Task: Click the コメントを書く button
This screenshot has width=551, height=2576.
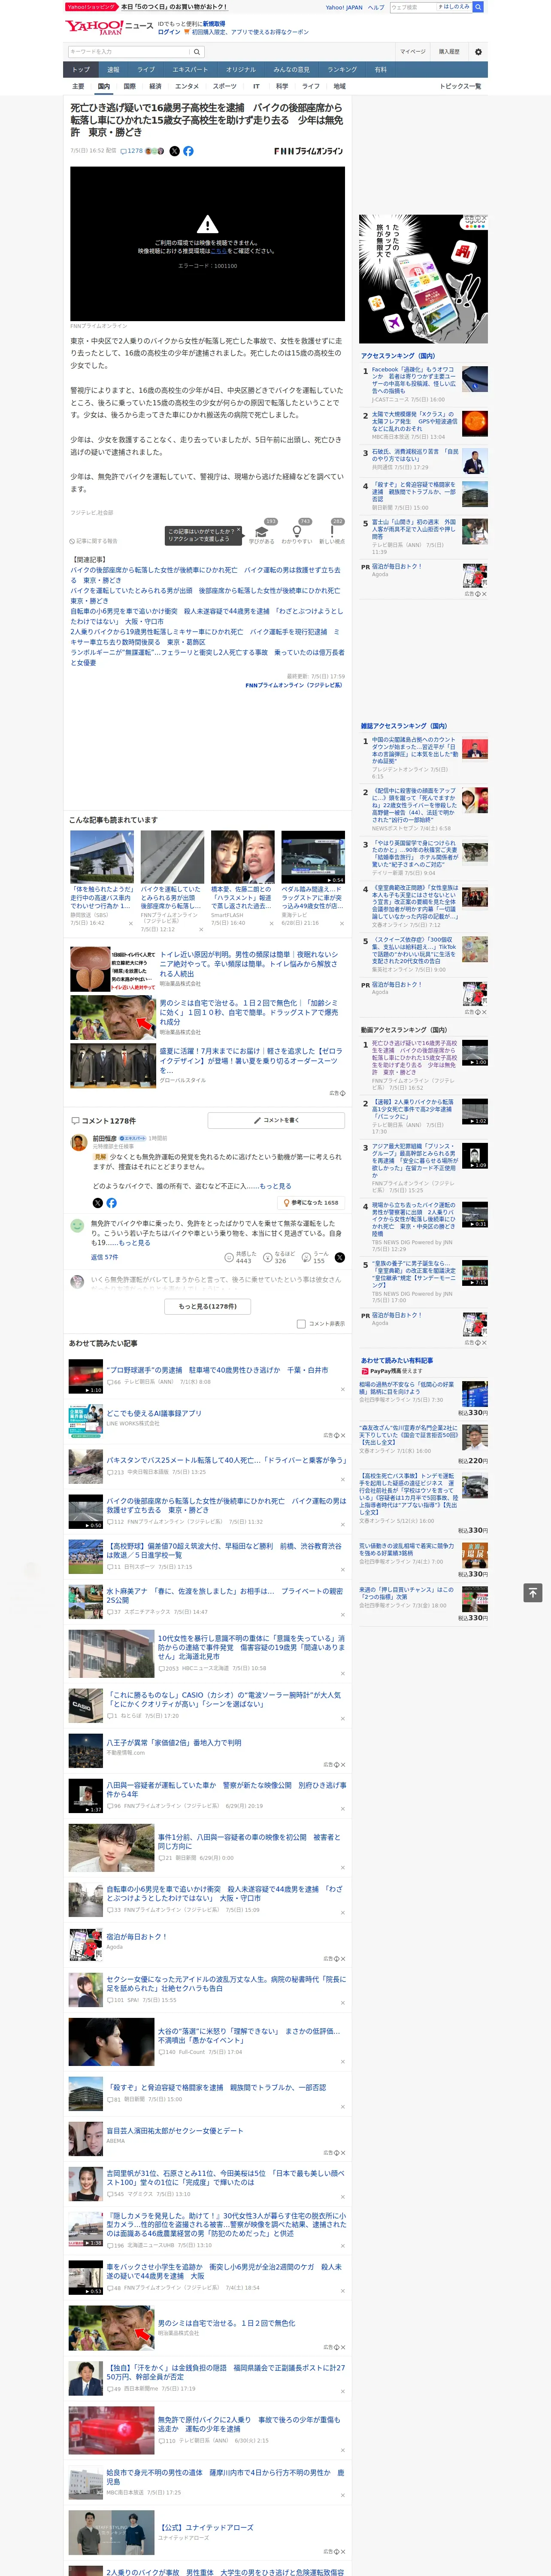Action: pyautogui.click(x=276, y=1120)
